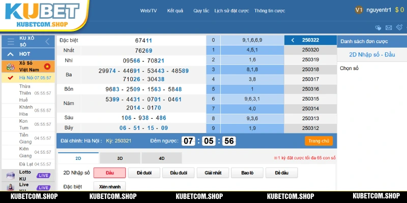Viewport: 407px width, 203px height.
Task: Switch to the 4D tab
Action: click(161, 158)
